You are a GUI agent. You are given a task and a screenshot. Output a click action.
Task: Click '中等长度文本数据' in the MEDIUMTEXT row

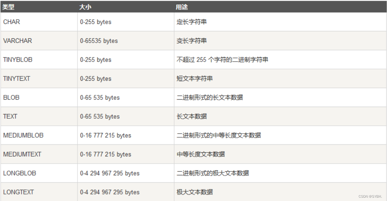point(201,154)
